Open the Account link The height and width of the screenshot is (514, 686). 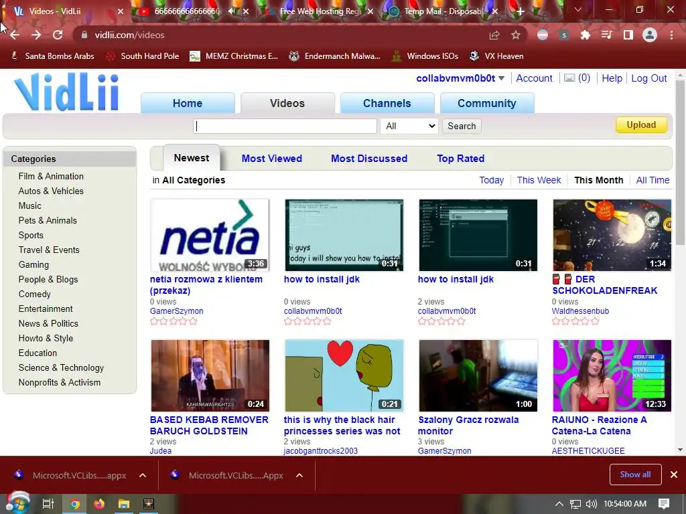tap(534, 78)
